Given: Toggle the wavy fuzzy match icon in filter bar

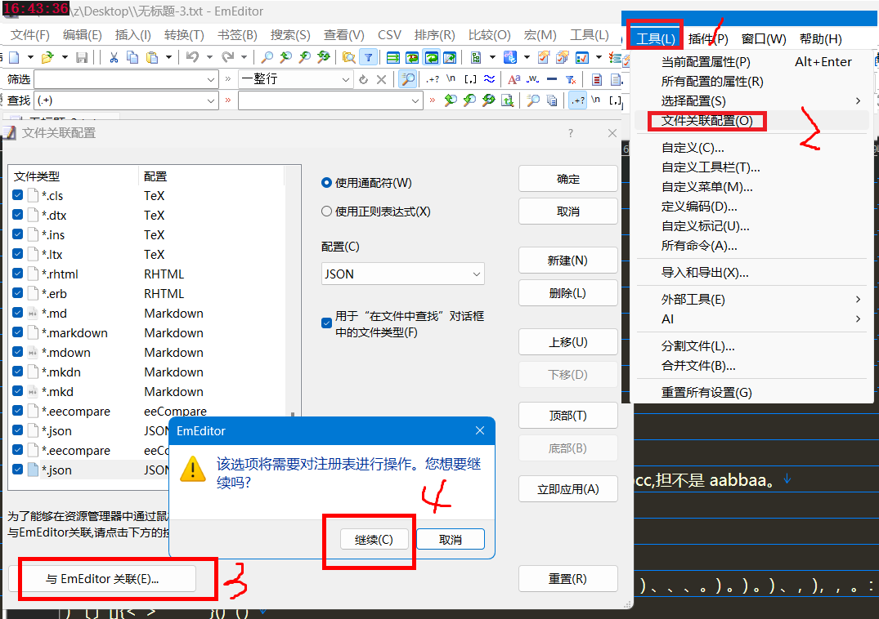Looking at the screenshot, I should (x=490, y=79).
